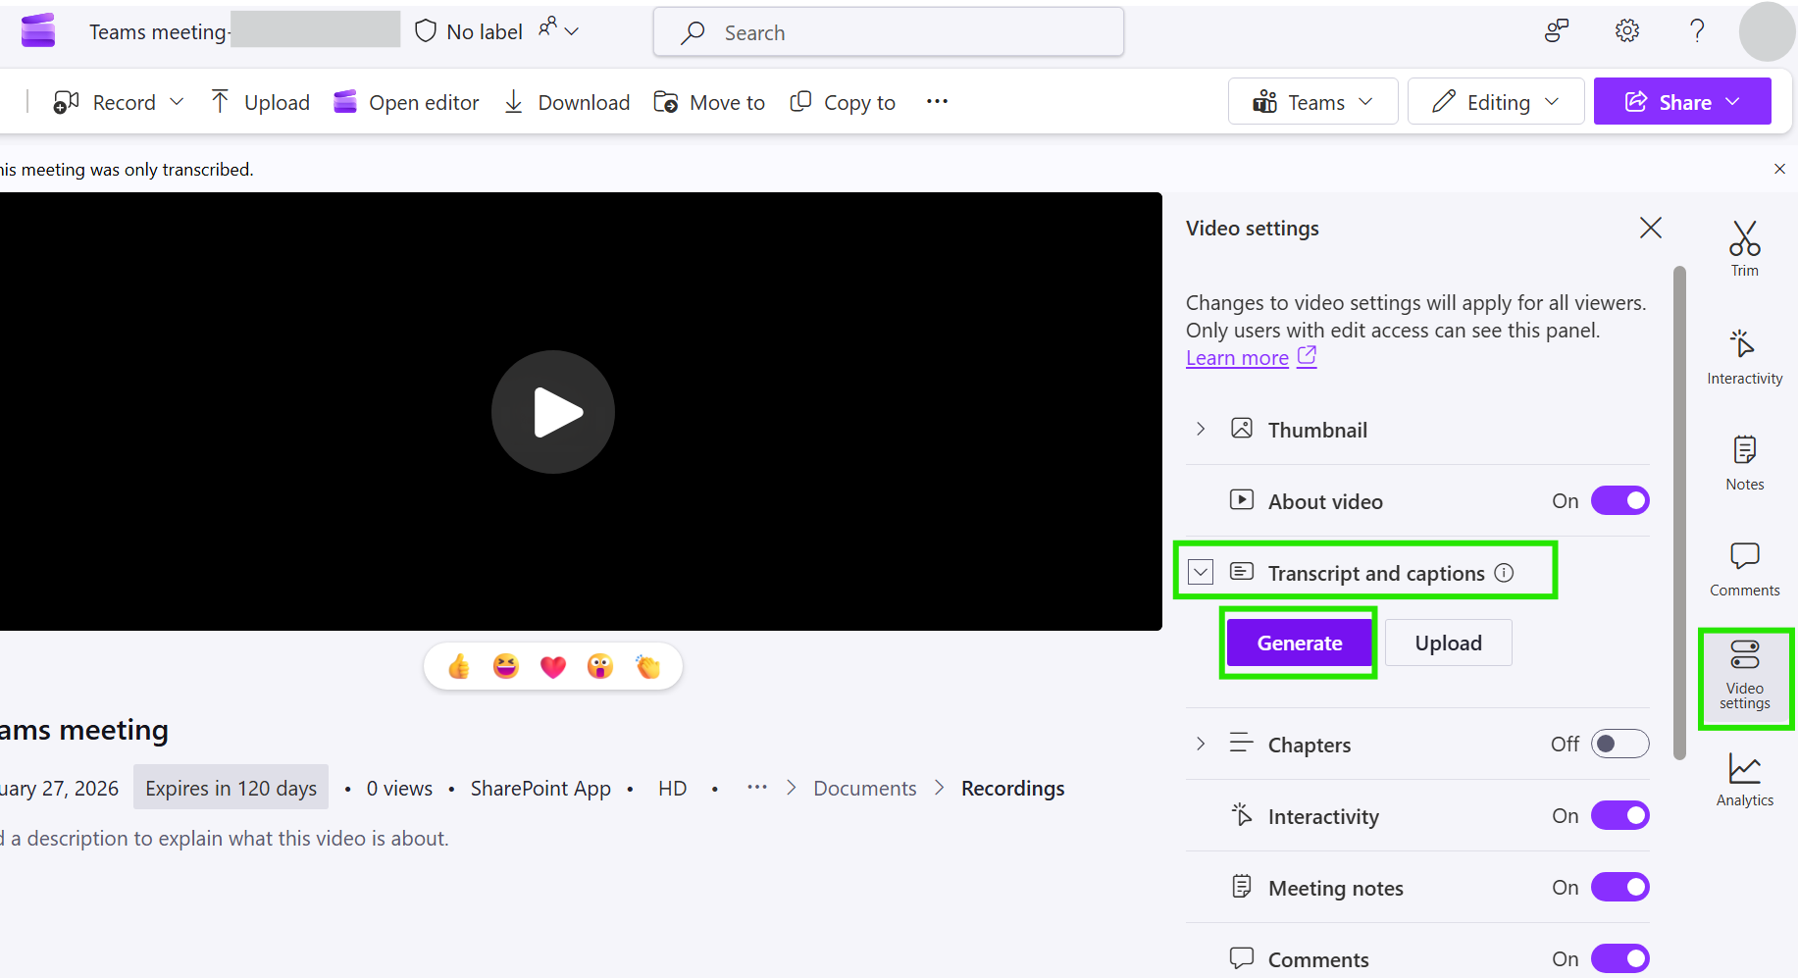React with the laughing face emoji
This screenshot has width=1798, height=978.
506,667
